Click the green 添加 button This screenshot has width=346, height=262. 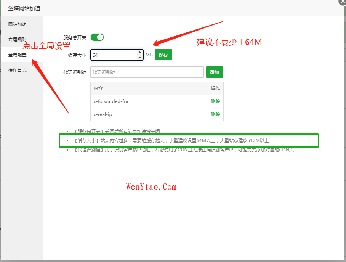click(x=214, y=72)
